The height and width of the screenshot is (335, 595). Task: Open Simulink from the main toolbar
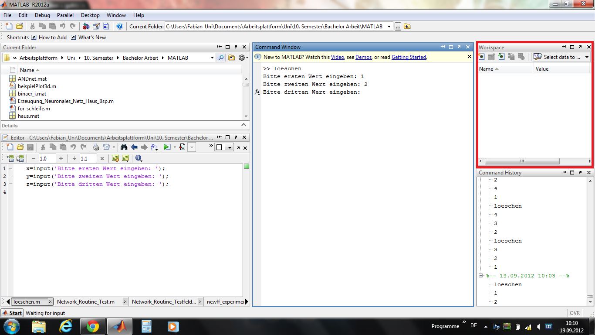pyautogui.click(x=86, y=27)
